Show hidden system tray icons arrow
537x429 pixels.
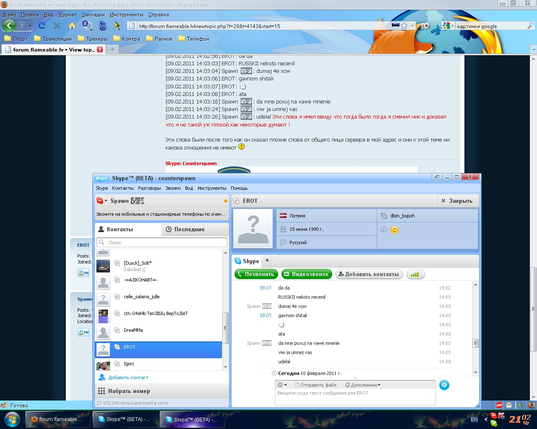[486, 419]
